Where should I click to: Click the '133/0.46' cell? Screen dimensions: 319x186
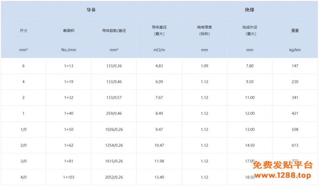coord(114,82)
